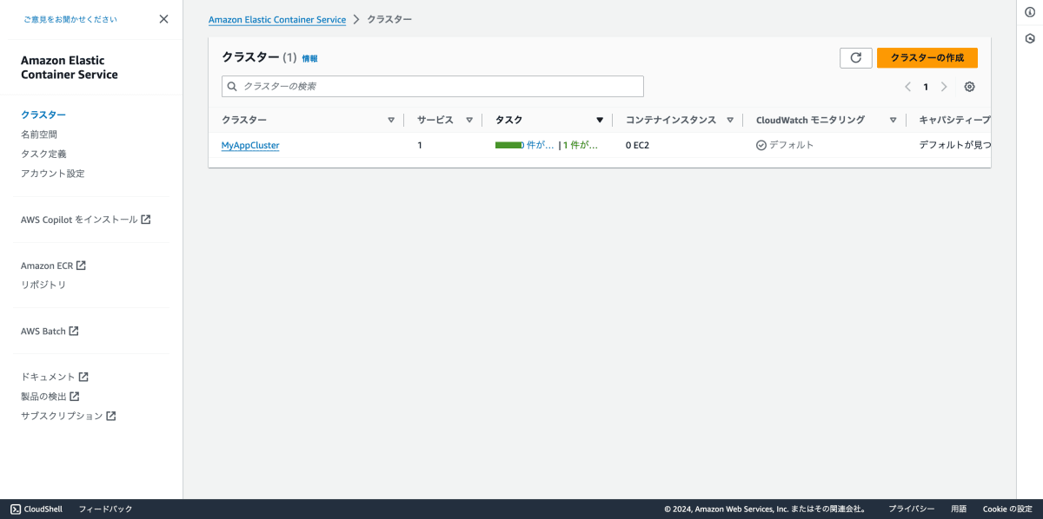
Task: Focus the クラスターの検索 search field
Action: click(x=433, y=86)
